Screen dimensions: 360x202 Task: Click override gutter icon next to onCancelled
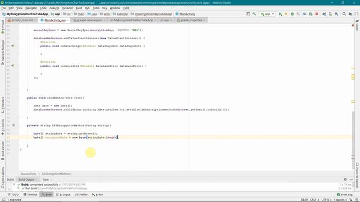coord(13,66)
